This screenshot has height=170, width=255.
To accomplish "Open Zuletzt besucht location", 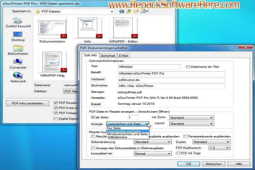I will (18, 22).
